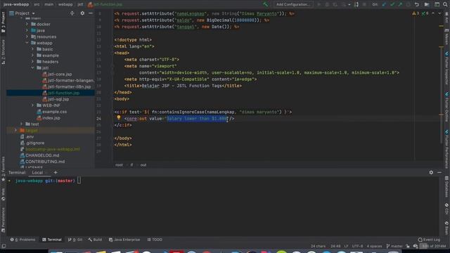Click the master git branch widget
450x253 pixels.
pos(394,246)
